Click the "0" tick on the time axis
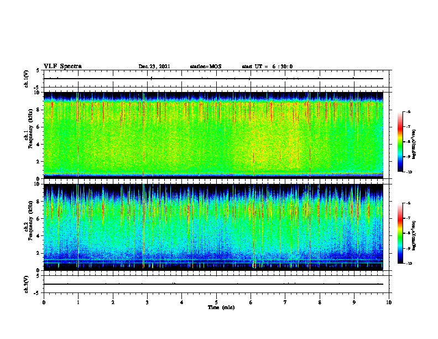The height and width of the screenshot is (339, 438). pyautogui.click(x=44, y=302)
